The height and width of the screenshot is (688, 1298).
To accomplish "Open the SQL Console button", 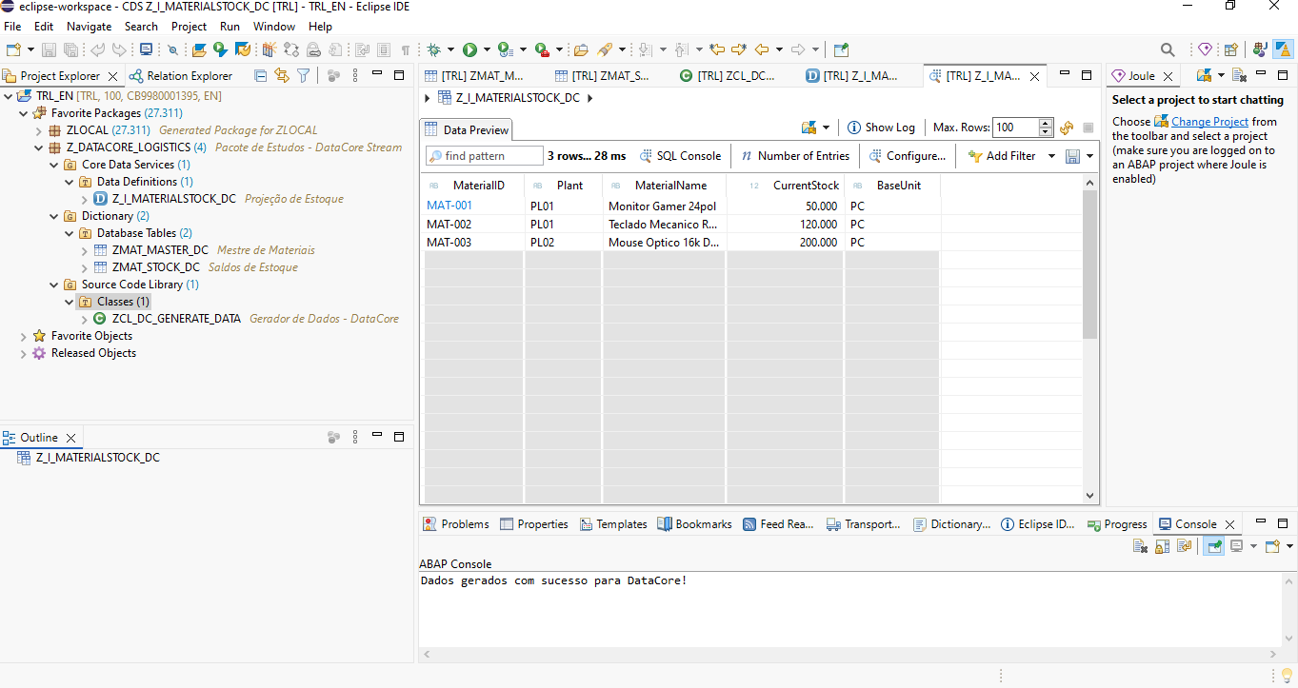I will coord(680,156).
